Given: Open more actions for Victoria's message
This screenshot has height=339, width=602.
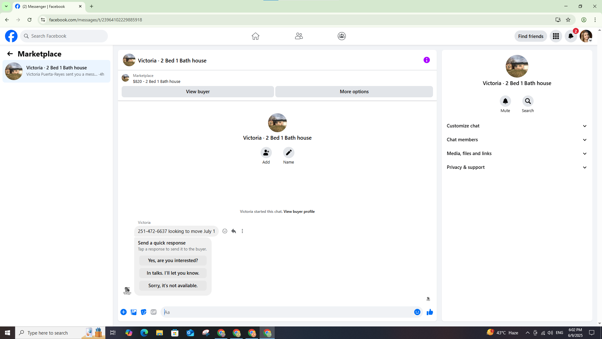Looking at the screenshot, I should click(x=242, y=231).
